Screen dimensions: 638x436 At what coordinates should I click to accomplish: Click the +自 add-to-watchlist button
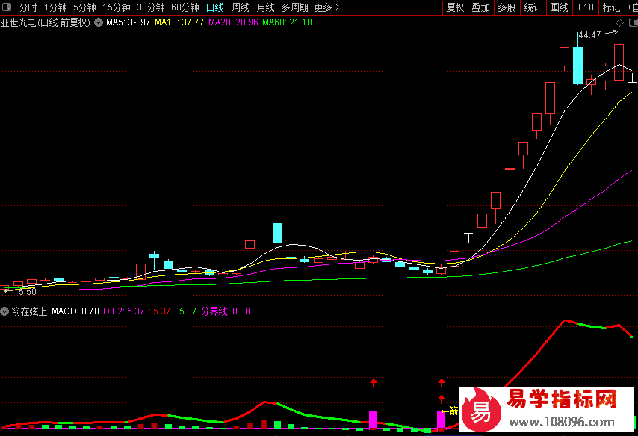(x=632, y=7)
